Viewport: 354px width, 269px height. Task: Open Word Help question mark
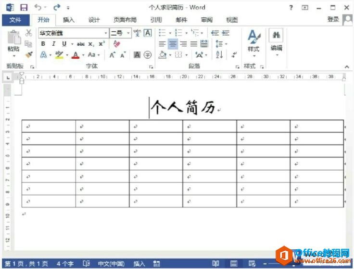(291, 8)
